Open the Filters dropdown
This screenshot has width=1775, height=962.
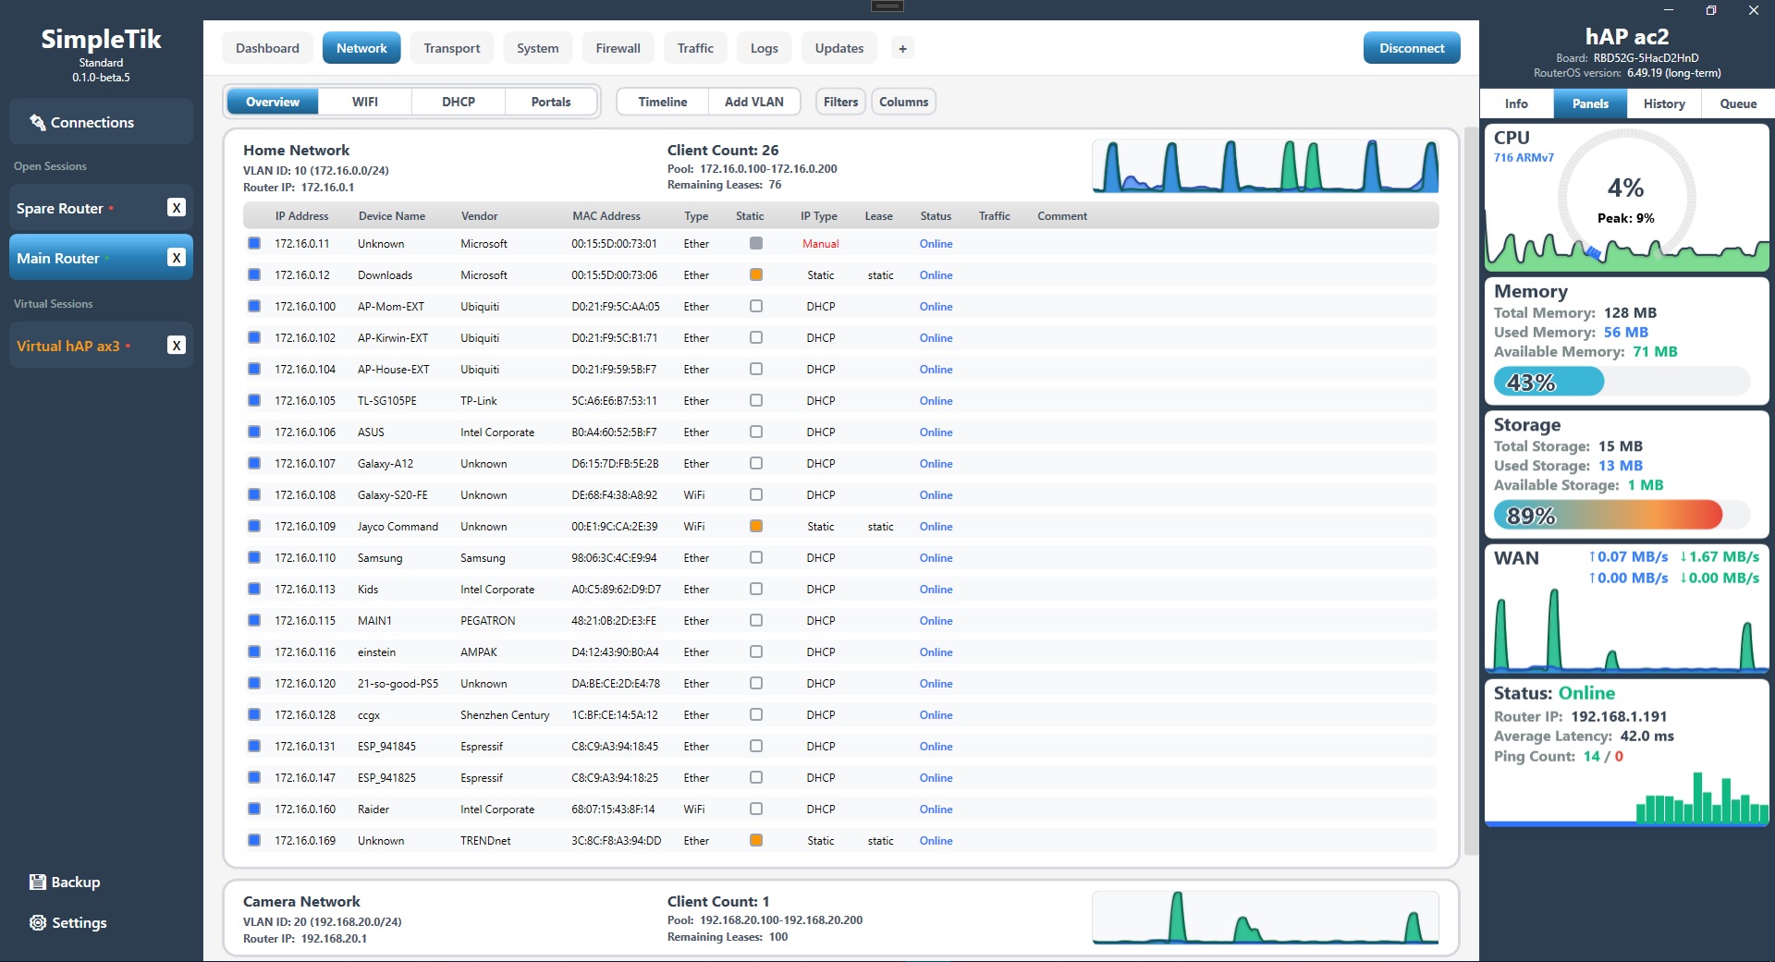pos(840,102)
